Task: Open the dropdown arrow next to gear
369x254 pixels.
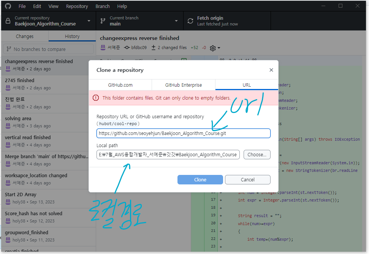Action: pyautogui.click(x=219, y=48)
